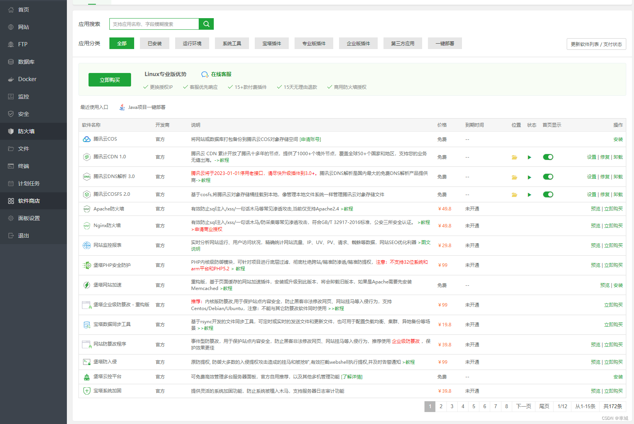Screen dimensions: 634x424
Task: Focus the 应用搜索 search input field
Action: coord(154,24)
